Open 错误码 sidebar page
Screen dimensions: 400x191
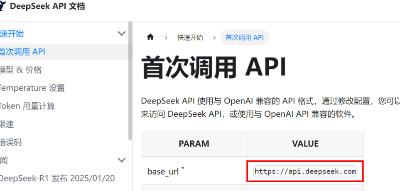pyautogui.click(x=11, y=142)
